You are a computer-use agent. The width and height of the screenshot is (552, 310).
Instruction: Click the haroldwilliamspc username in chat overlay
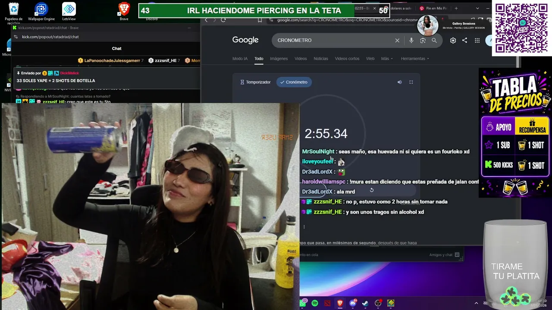coord(323,182)
